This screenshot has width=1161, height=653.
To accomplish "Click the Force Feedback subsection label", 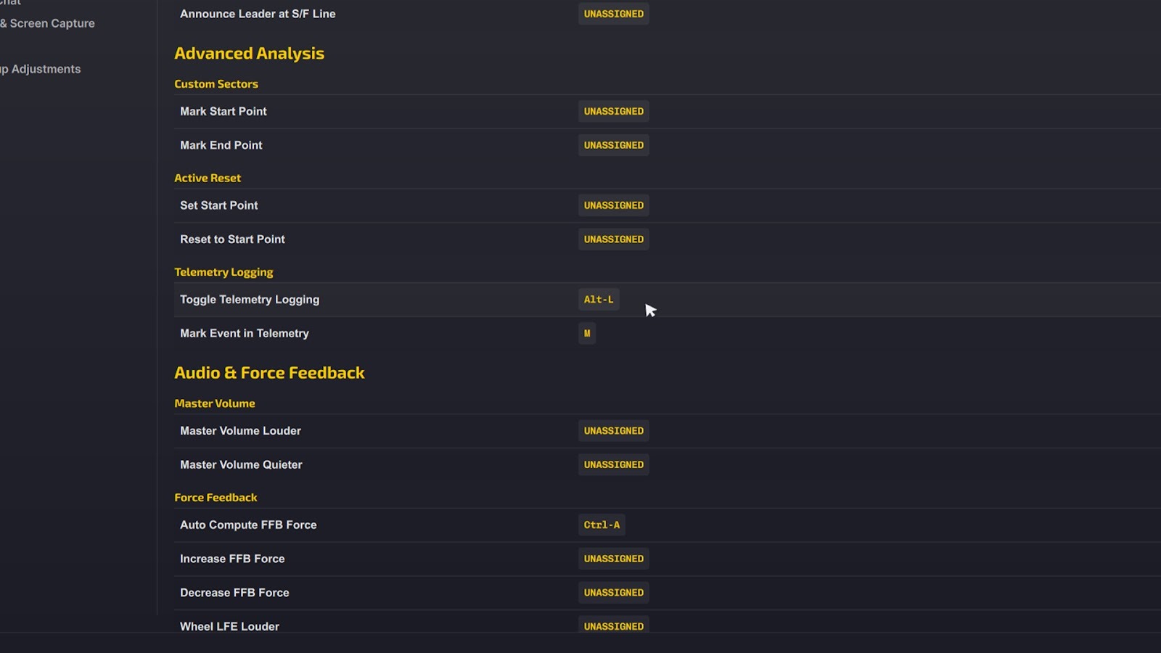I will [216, 497].
